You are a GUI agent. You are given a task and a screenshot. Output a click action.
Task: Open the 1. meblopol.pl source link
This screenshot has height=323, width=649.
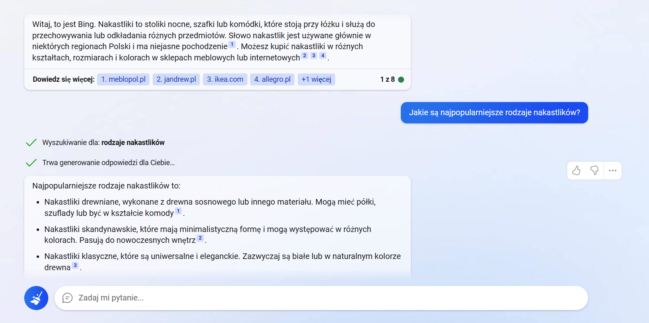(x=123, y=79)
